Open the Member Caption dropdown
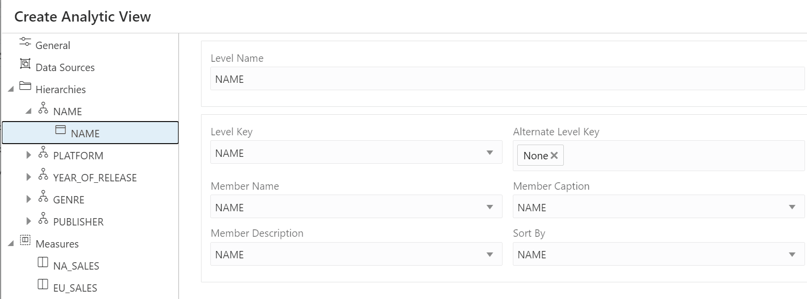807x299 pixels. point(793,206)
